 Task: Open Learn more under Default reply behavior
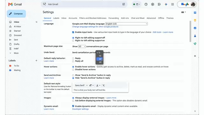point(49,61)
